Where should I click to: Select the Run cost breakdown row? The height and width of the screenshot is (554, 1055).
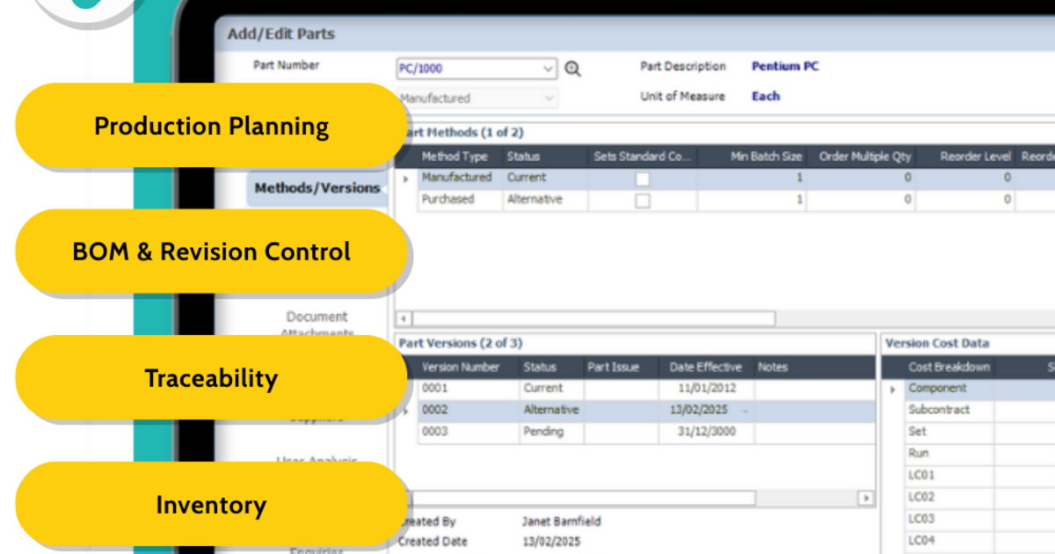(970, 454)
